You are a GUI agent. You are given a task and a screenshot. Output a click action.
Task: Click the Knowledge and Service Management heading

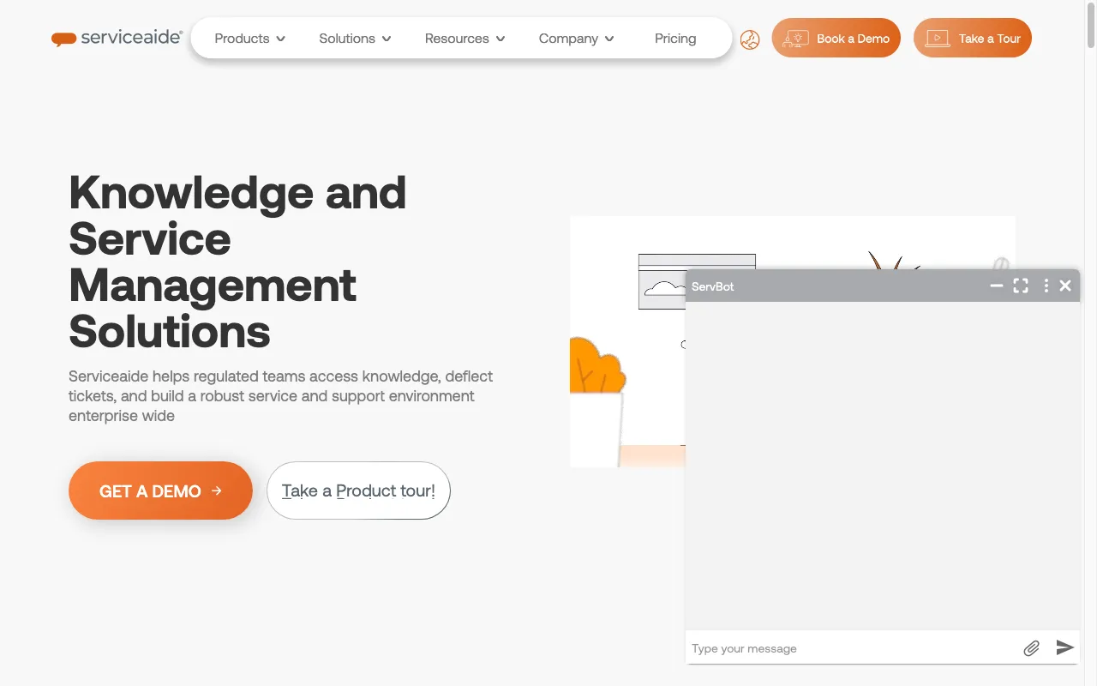237,262
